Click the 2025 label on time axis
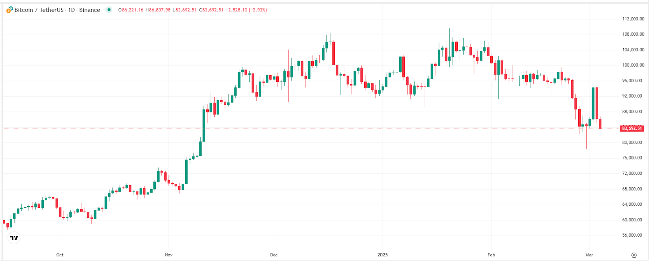 382,255
